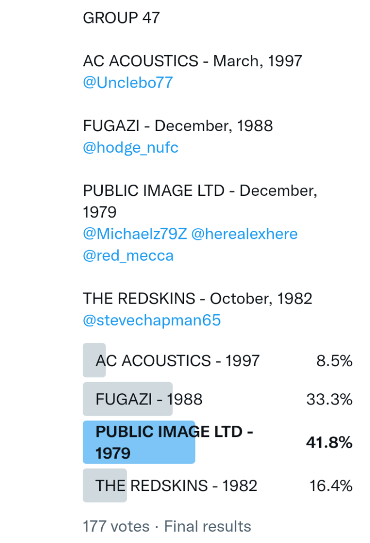
Task: Click the winning PUBLIC IMAGE LTD - 1979 result
Action: 174,442
